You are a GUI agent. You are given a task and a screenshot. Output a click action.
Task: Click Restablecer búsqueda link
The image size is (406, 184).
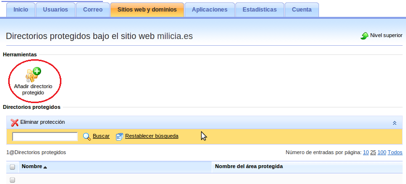152,136
